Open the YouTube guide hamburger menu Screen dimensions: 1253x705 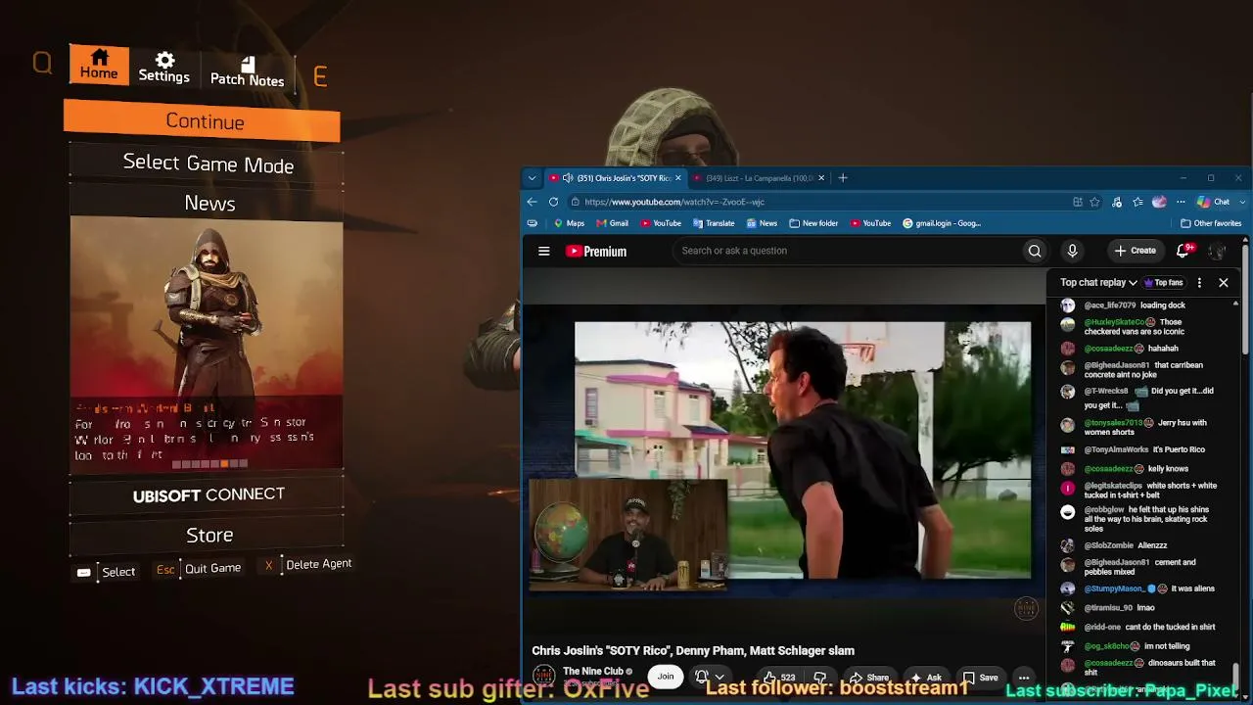[x=544, y=251]
